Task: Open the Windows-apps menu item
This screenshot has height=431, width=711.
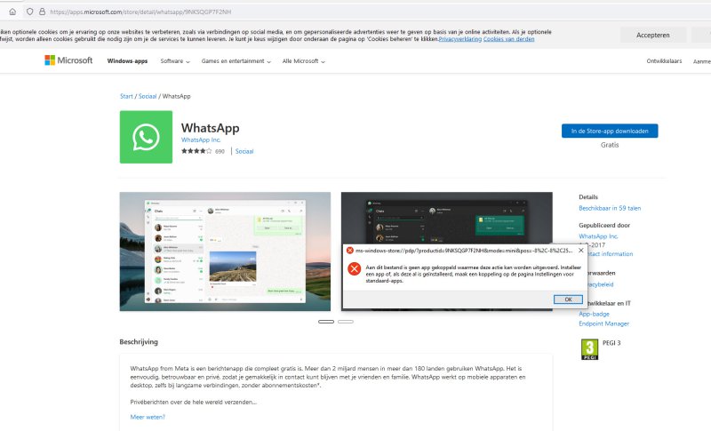Action: [129, 61]
